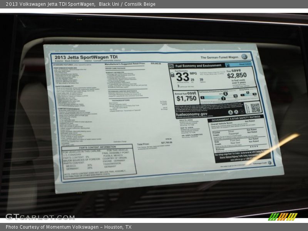
Task: Click the EPA DOT badge in the label header
Action: point(171,66)
